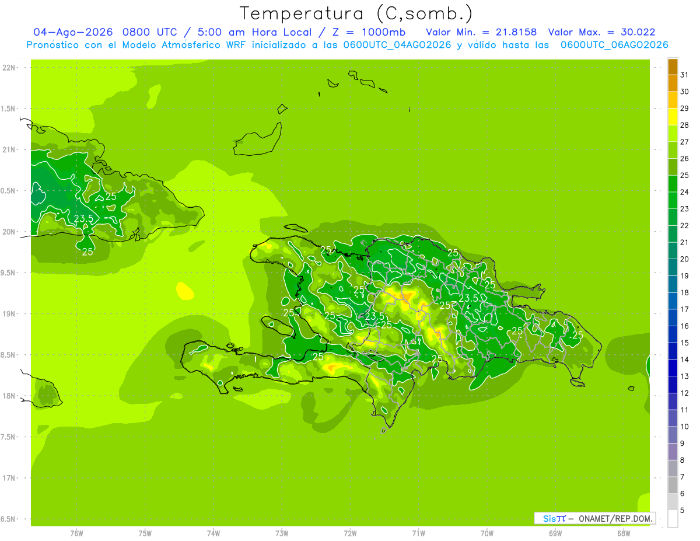Click the "15" value on the color scale
The height and width of the screenshot is (541, 700).
[685, 343]
